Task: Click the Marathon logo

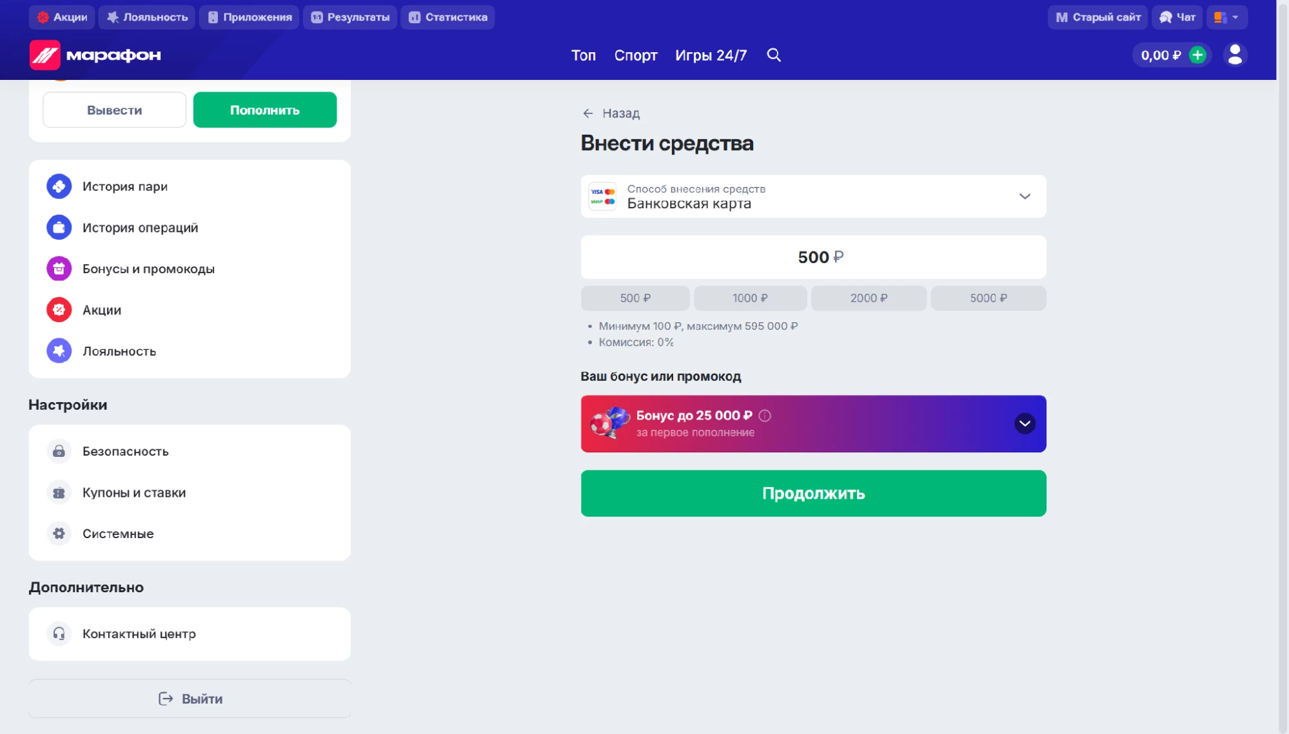Action: point(95,55)
